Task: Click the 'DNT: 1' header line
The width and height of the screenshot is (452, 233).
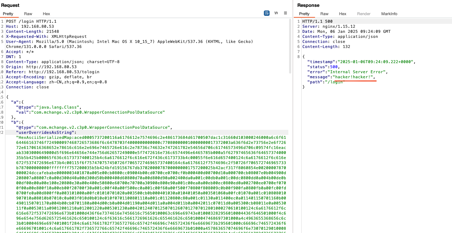Action: 14,57
